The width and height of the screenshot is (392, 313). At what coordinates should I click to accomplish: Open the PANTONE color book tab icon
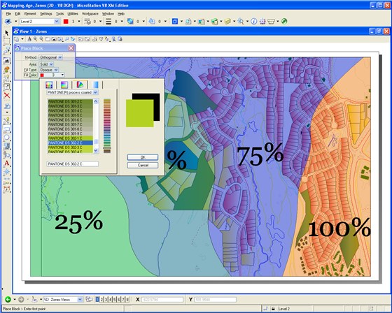click(x=80, y=85)
